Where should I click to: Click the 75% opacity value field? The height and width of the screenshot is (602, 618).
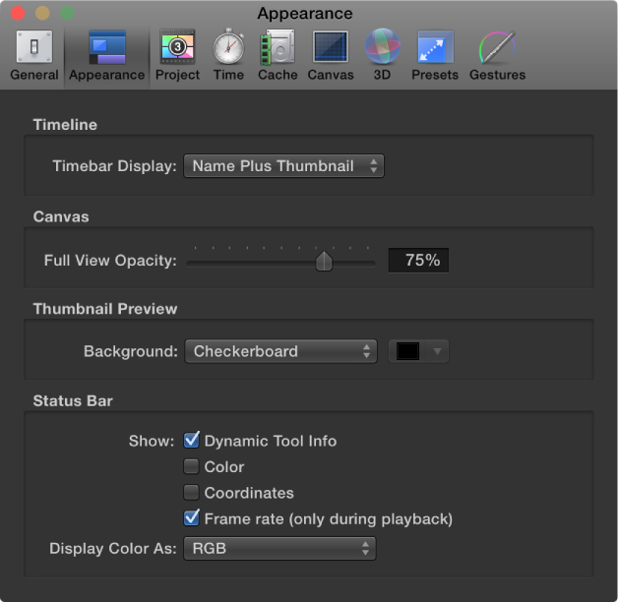coord(418,260)
